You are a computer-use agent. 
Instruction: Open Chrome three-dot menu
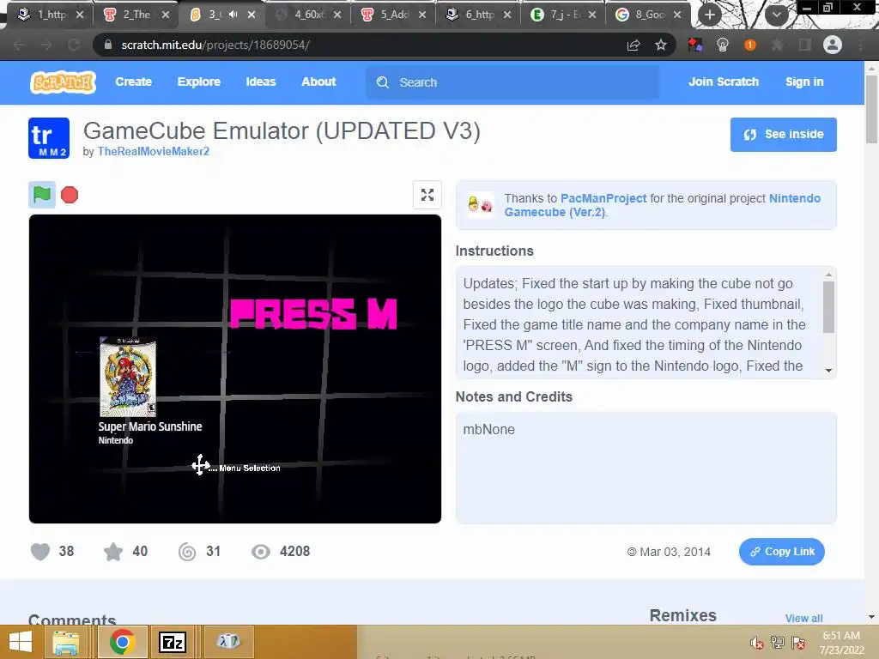click(x=860, y=45)
